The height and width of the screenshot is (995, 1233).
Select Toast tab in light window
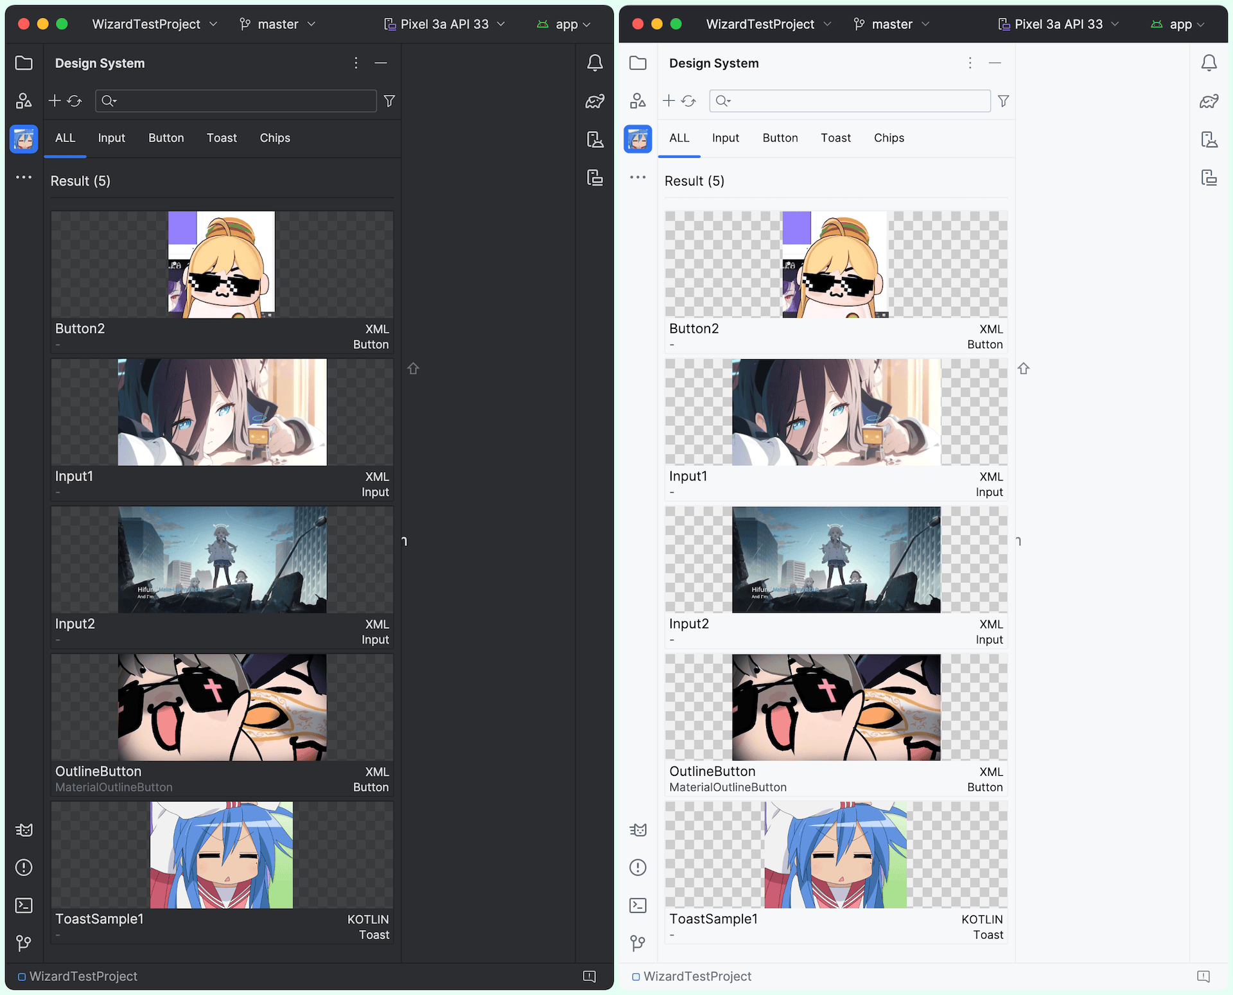click(835, 138)
